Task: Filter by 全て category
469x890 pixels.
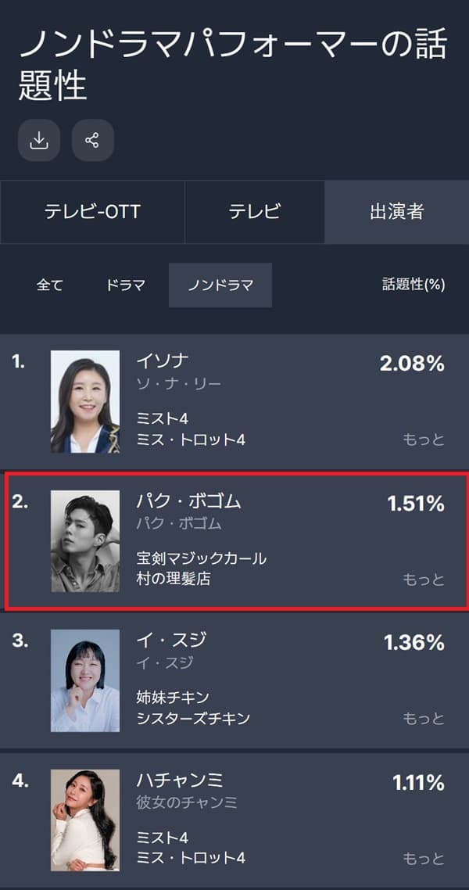Action: (50, 285)
